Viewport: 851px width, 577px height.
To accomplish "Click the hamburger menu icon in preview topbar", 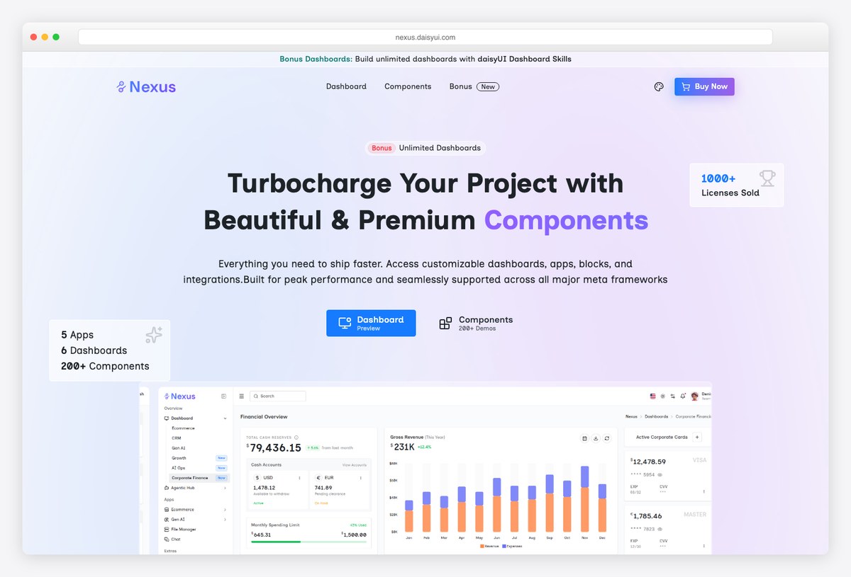I will point(242,396).
